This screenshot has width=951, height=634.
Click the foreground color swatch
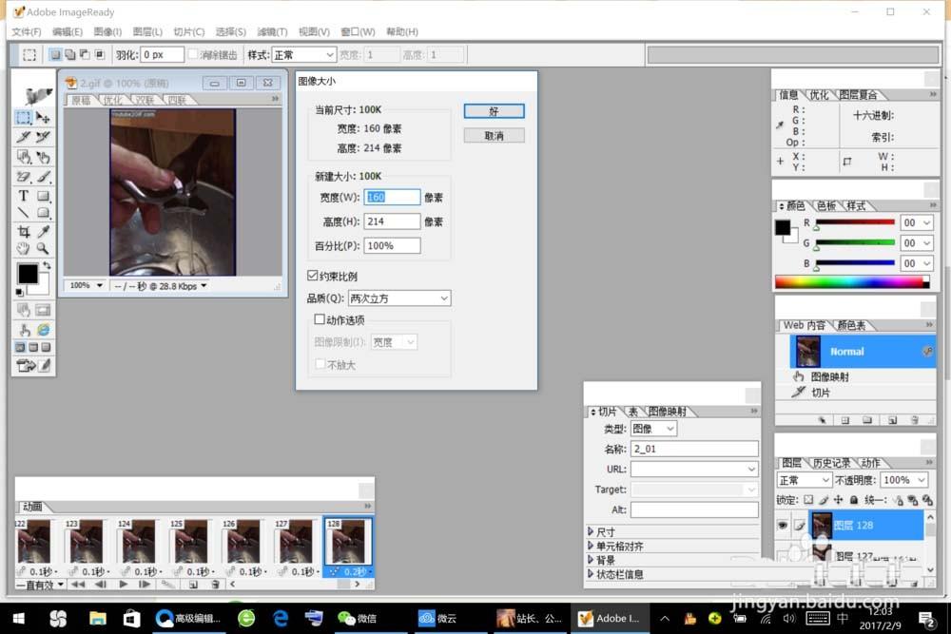point(27,274)
